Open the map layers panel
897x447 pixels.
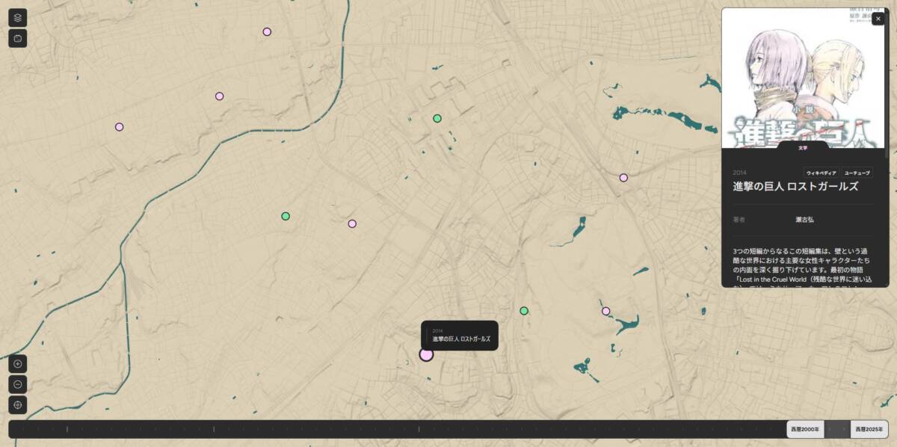coord(18,18)
